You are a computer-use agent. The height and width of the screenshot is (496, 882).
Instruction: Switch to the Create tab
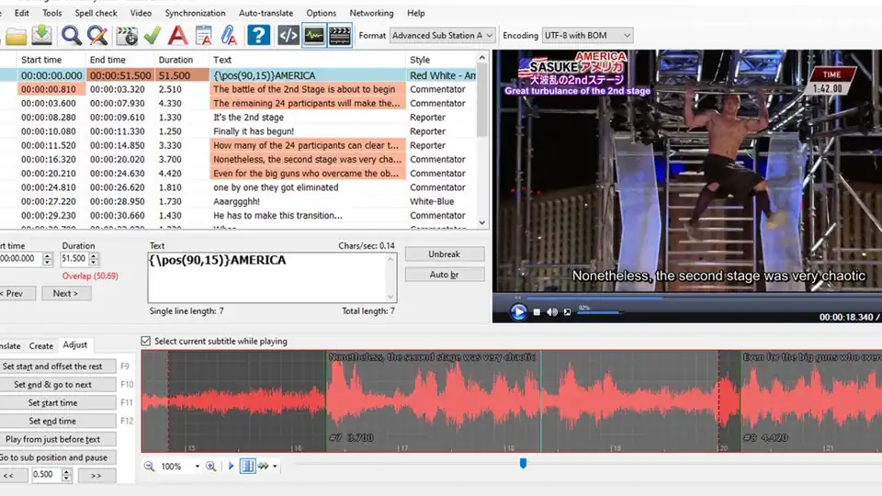tap(41, 346)
